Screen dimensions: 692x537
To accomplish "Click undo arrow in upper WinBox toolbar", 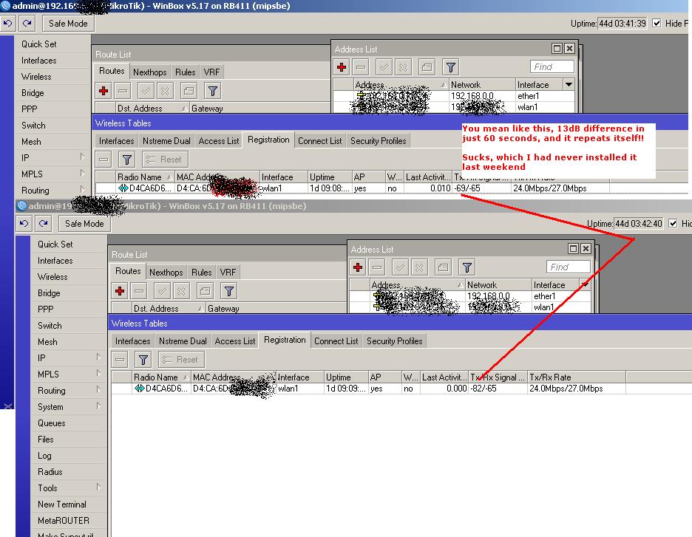I will click(x=7, y=24).
